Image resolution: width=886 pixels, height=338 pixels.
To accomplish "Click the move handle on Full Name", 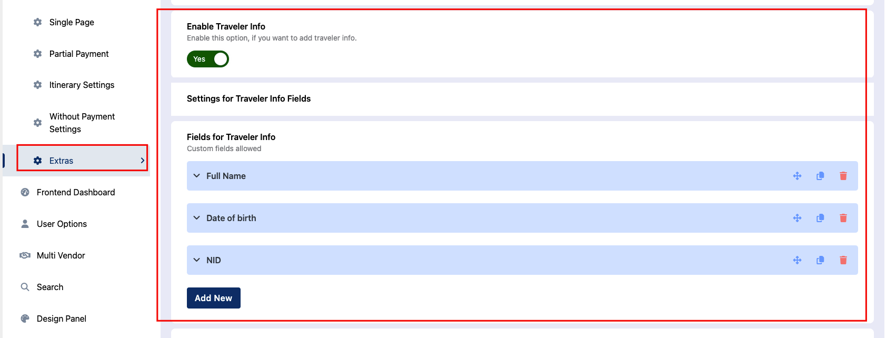I will click(797, 176).
